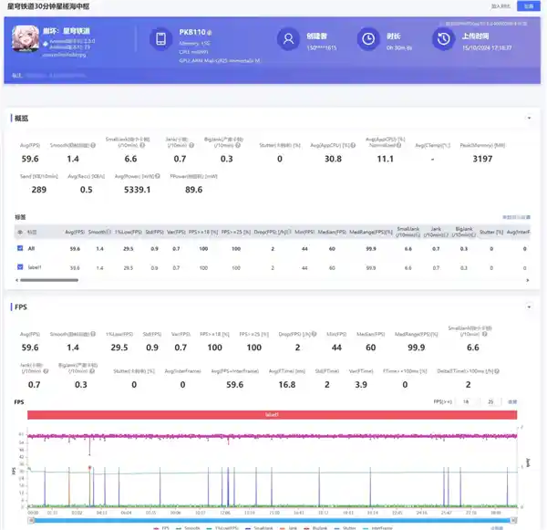Click the Drop(FPS) column header in table
Screen dimensions: 547x530
(273, 232)
